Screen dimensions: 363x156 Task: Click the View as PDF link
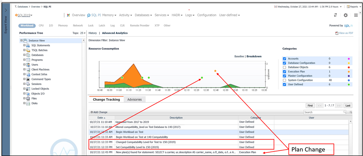pyautogui.click(x=346, y=33)
